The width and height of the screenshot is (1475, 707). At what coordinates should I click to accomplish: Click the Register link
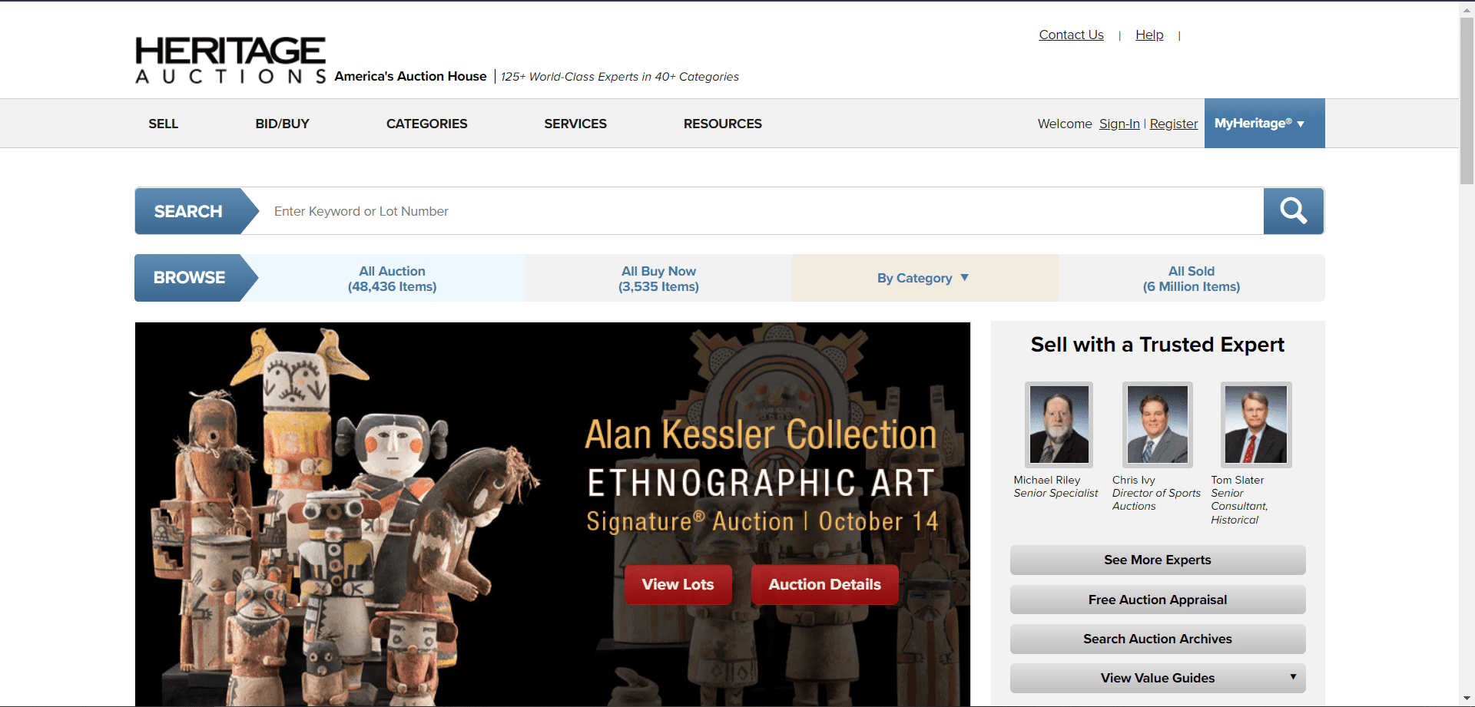point(1173,123)
